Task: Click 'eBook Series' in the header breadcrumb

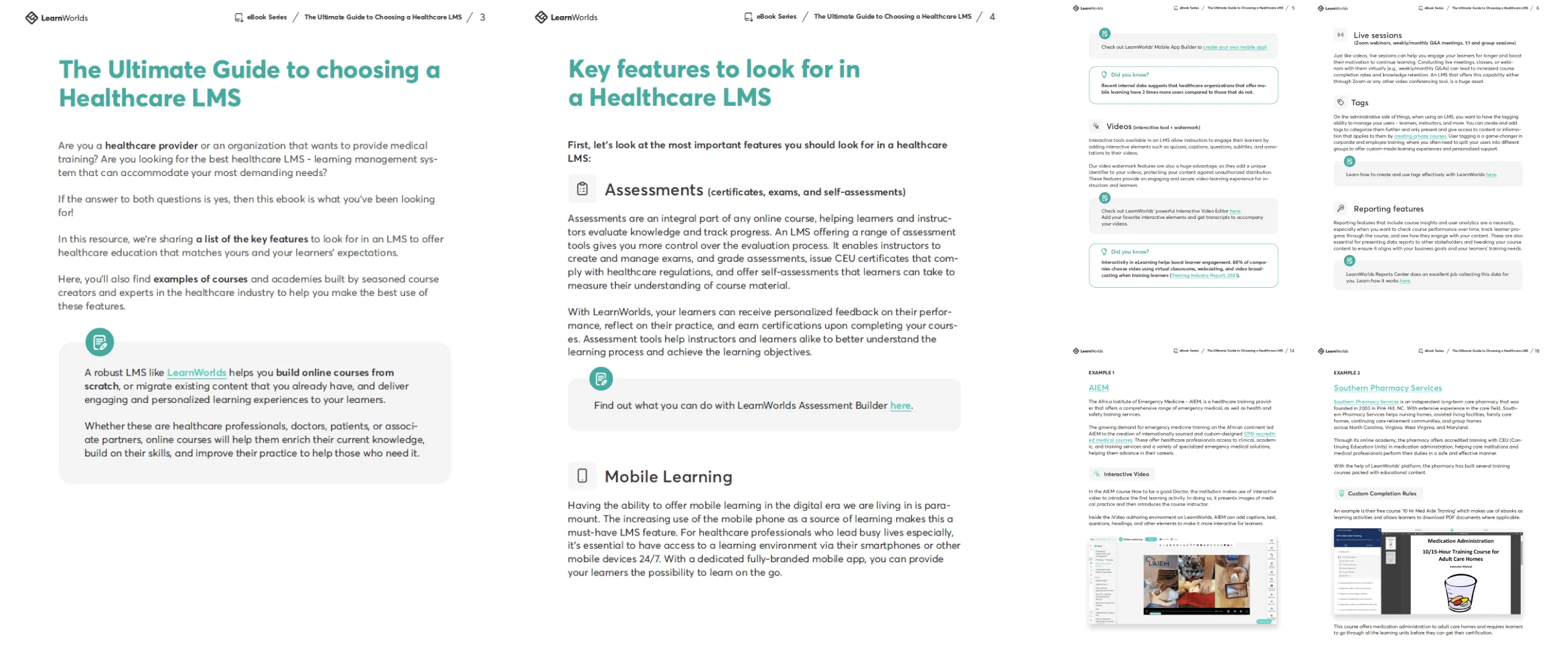Action: pyautogui.click(x=266, y=17)
